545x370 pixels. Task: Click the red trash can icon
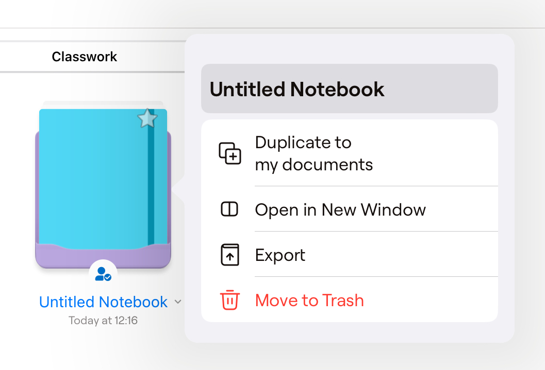tap(230, 300)
